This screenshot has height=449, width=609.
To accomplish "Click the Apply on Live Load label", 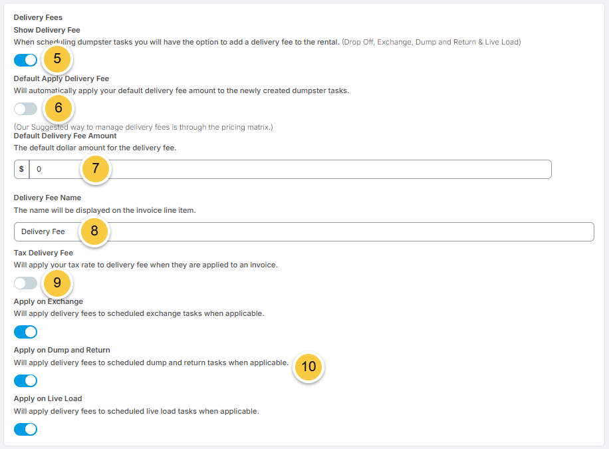I will coord(48,398).
